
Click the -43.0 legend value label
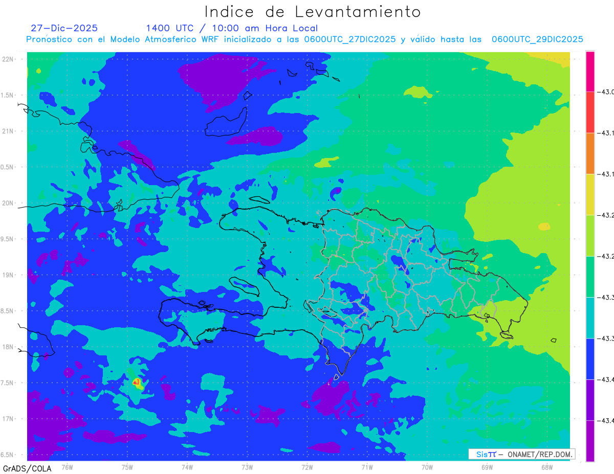point(607,92)
